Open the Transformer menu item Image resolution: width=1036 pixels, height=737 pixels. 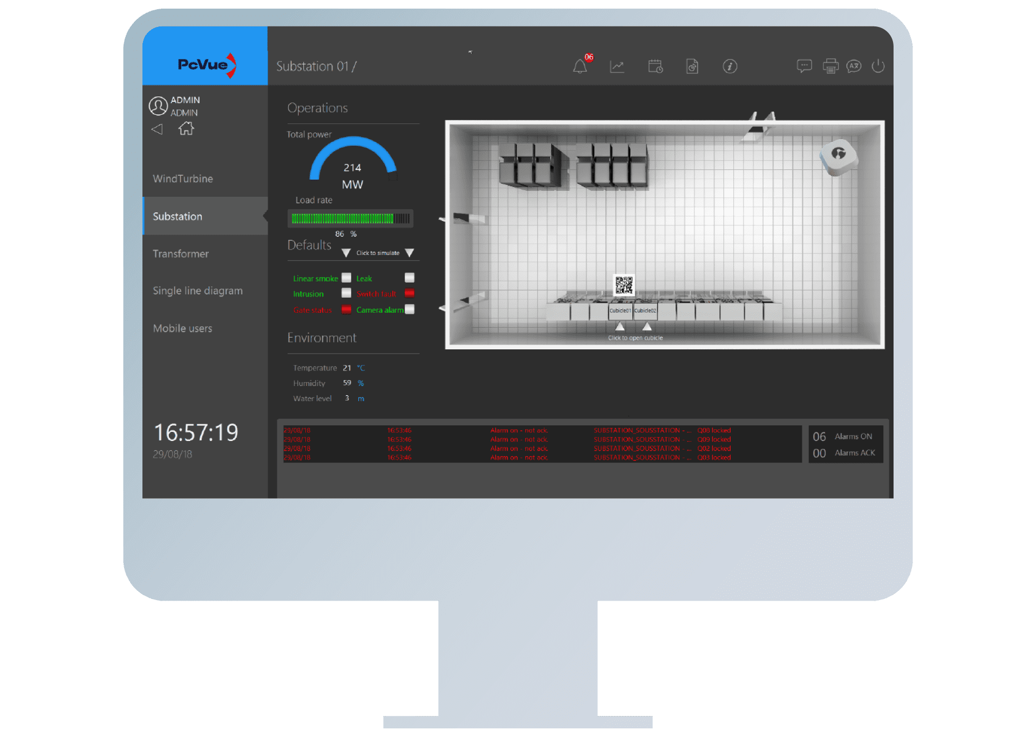(181, 253)
